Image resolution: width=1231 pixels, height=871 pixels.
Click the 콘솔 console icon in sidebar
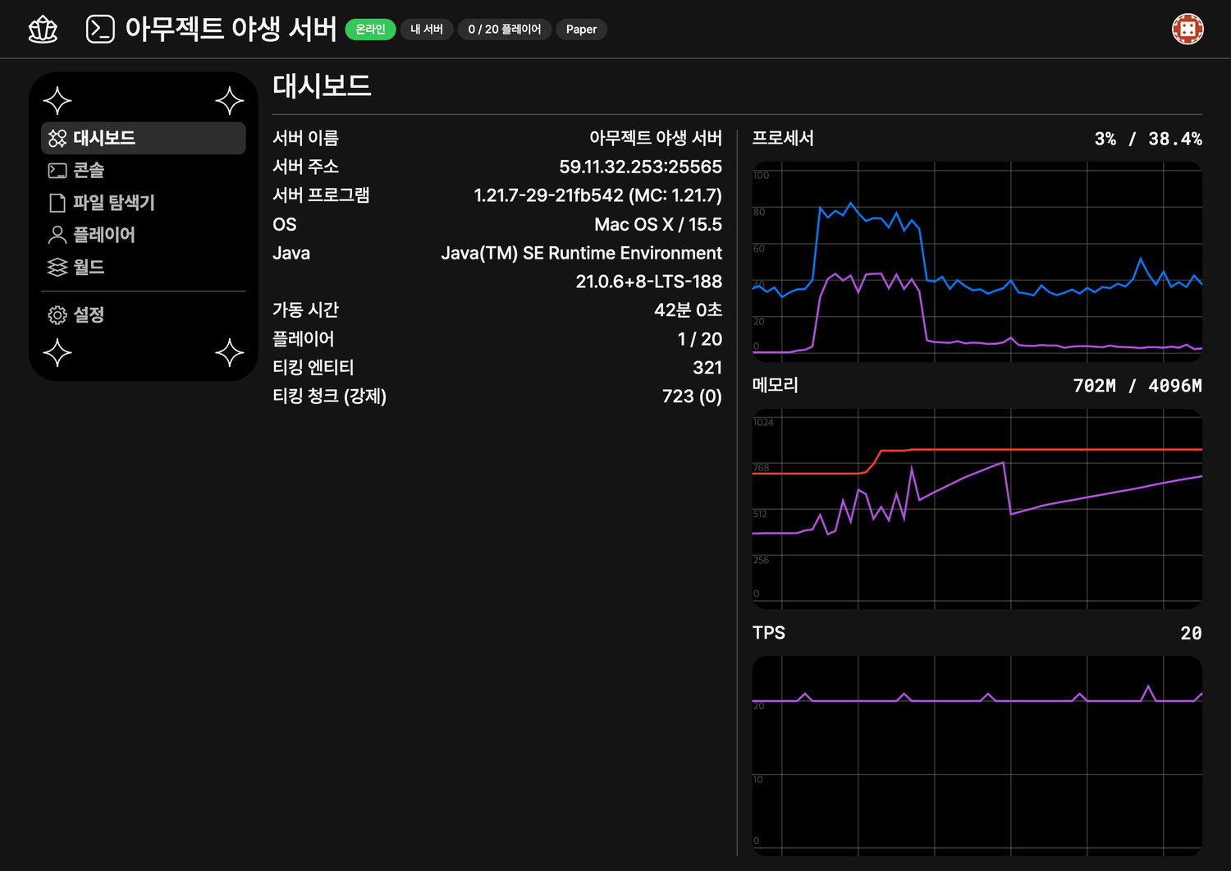[x=57, y=171]
